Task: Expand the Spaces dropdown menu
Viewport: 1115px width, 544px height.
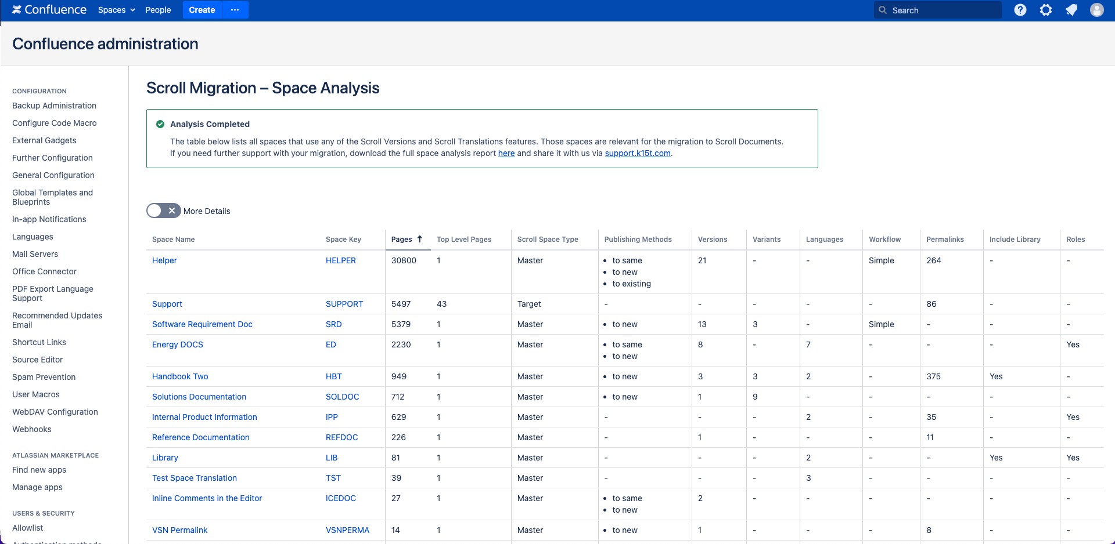Action: click(x=116, y=10)
